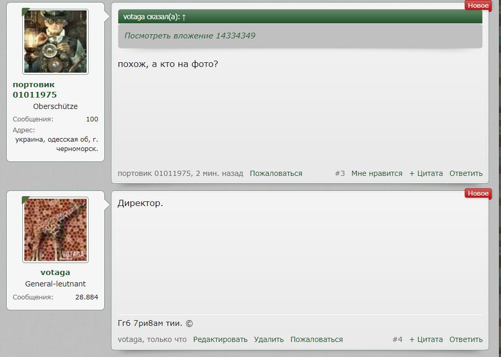Delete post #4 with Удалить
This screenshot has height=357, width=501.
269,339
